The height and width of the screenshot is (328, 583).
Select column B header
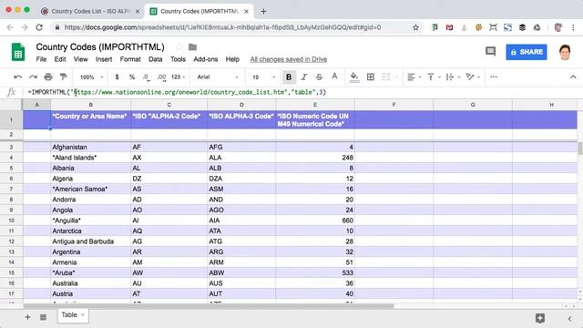pos(91,105)
